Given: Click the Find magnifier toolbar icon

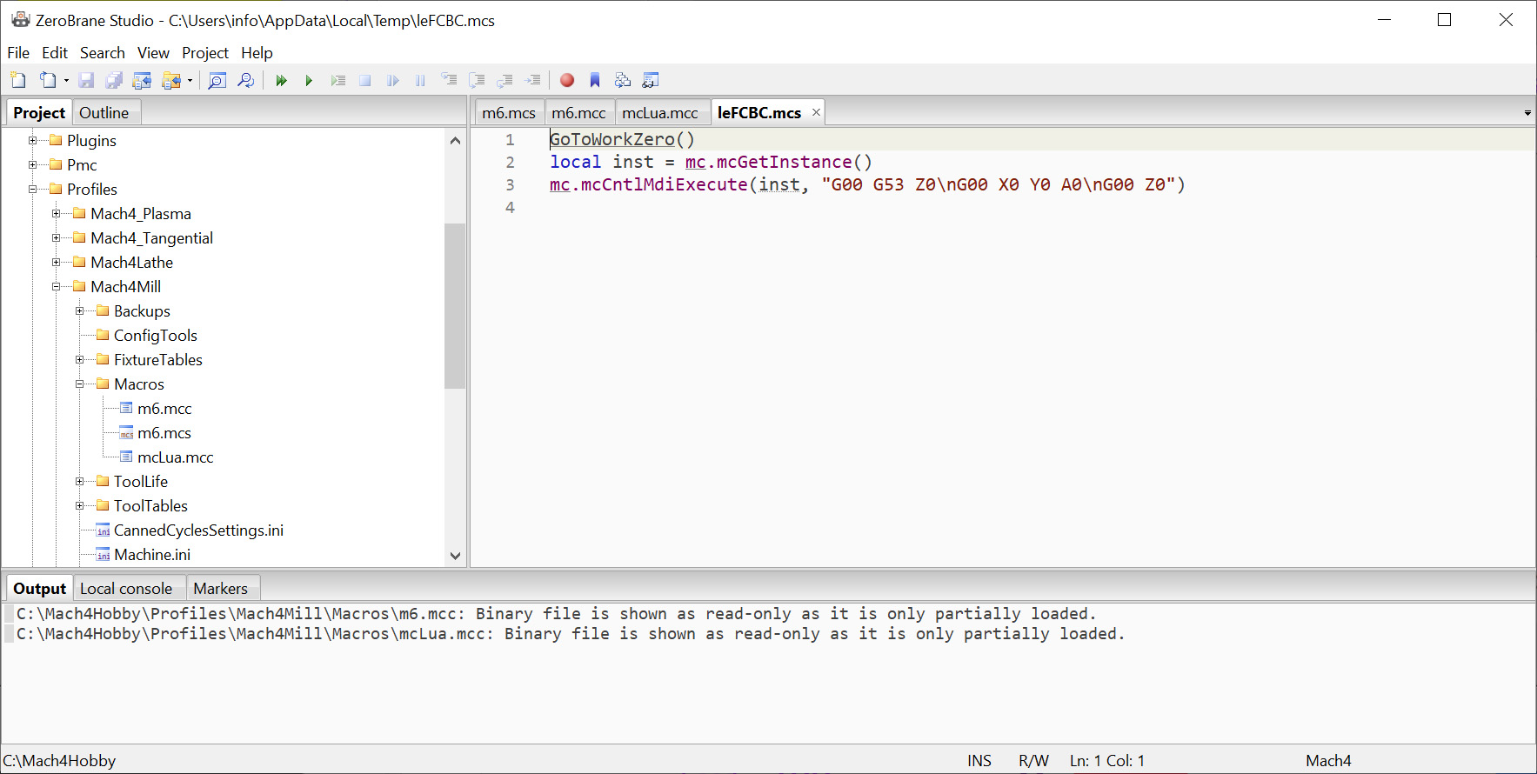Looking at the screenshot, I should click(x=217, y=80).
